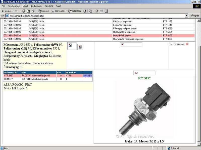Click the Back (Vissza) toolbar button

coord(6,11)
